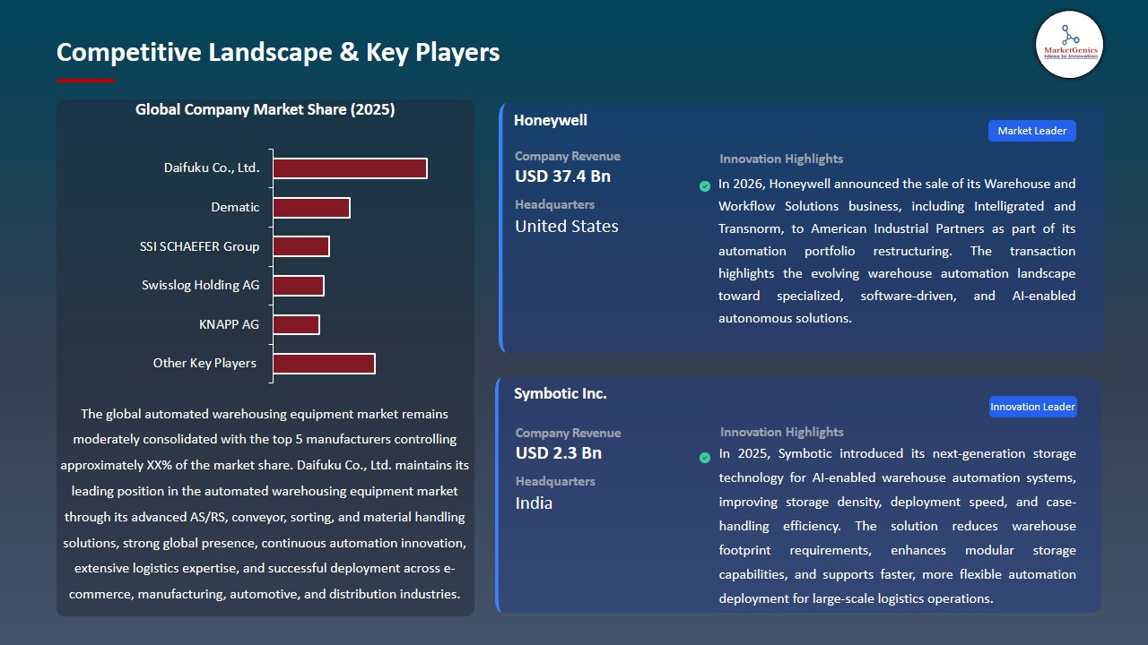The width and height of the screenshot is (1148, 645).
Task: Select the Competitive Landscape & Key Players title
Action: (278, 52)
